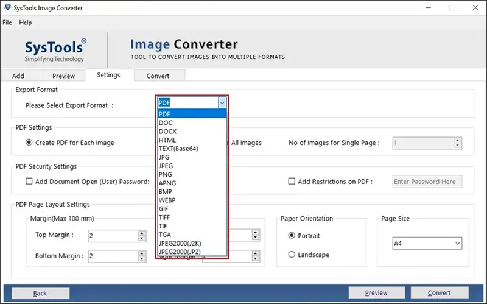Switch to the Preview tab
Screen dimensions: 487x304
click(63, 76)
